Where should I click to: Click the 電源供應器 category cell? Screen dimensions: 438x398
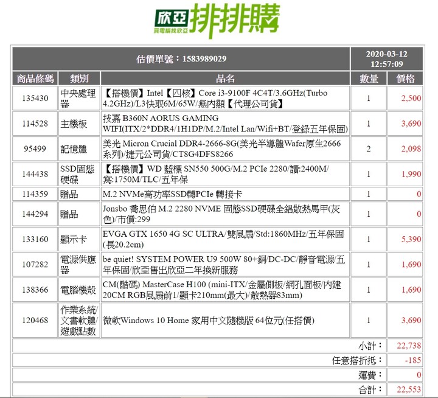79,264
